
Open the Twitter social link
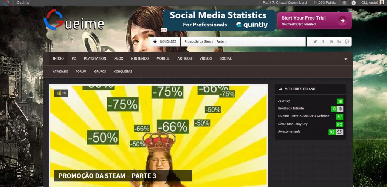(x=315, y=41)
